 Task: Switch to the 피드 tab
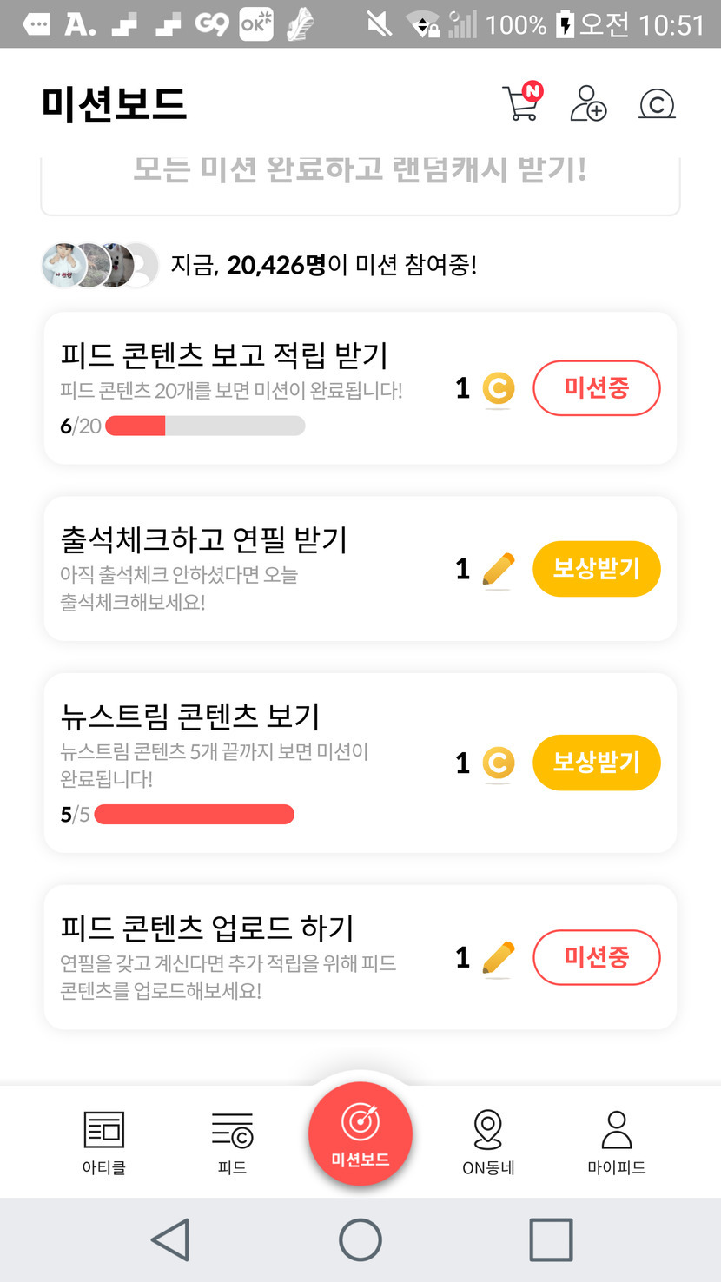click(x=232, y=1141)
